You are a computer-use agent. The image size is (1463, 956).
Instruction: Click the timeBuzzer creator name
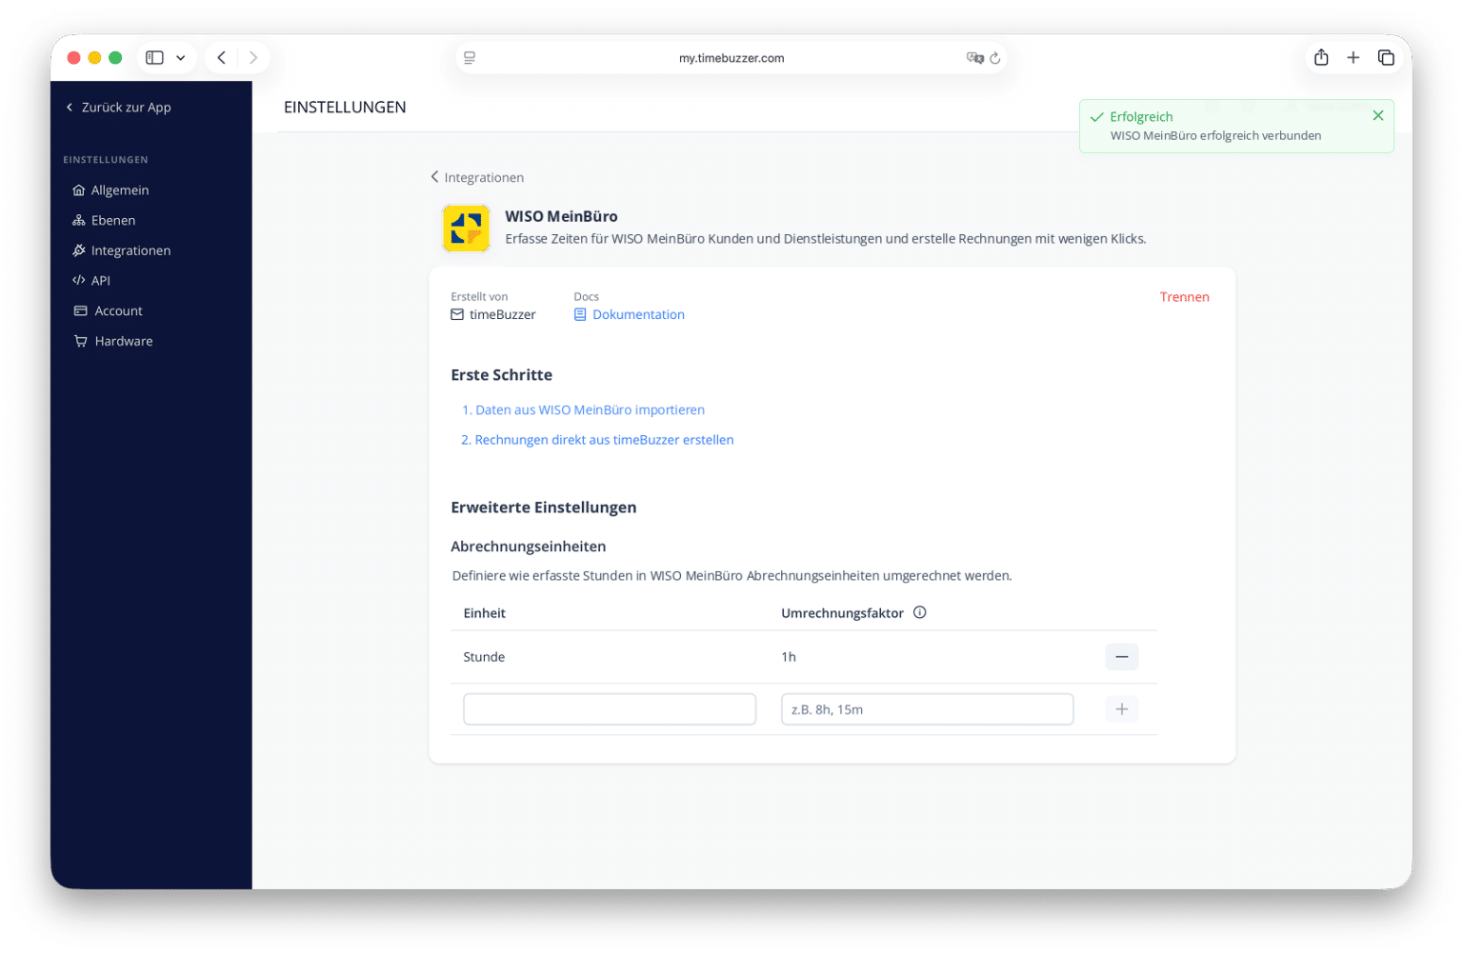click(502, 315)
